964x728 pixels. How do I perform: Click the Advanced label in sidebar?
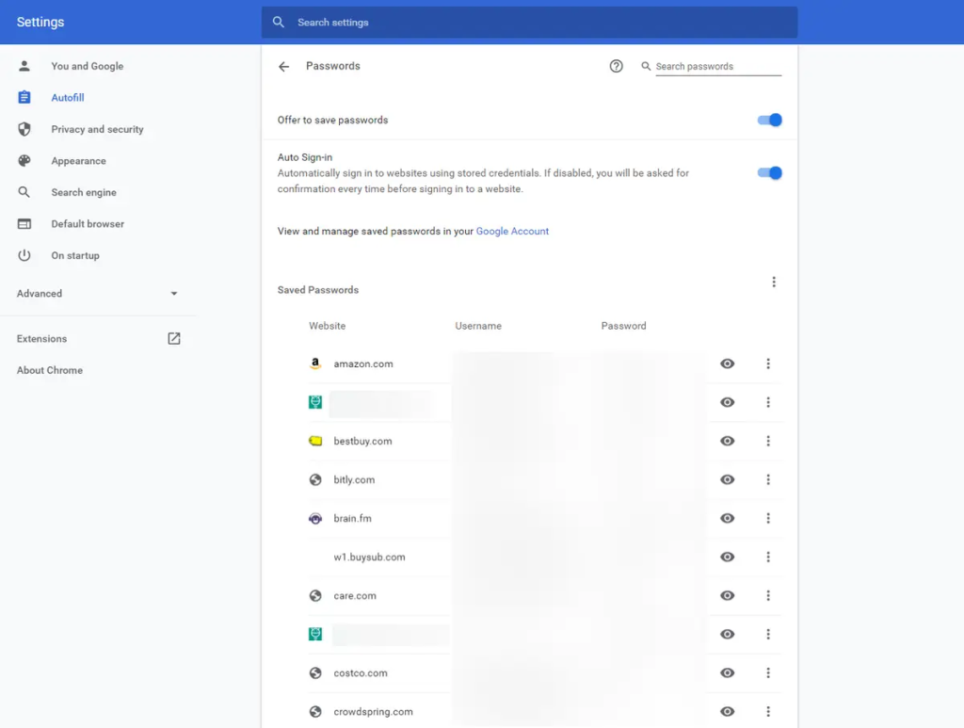click(40, 293)
